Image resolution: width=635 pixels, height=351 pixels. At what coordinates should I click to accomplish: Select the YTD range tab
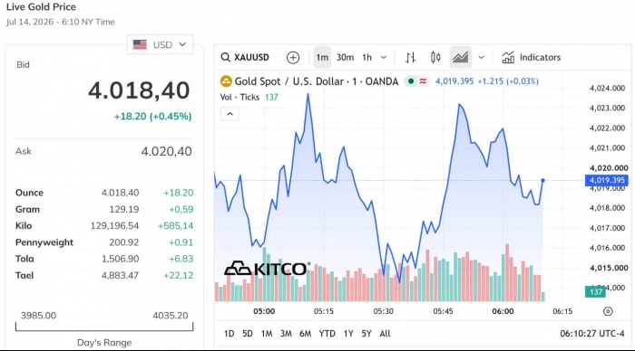coord(327,334)
